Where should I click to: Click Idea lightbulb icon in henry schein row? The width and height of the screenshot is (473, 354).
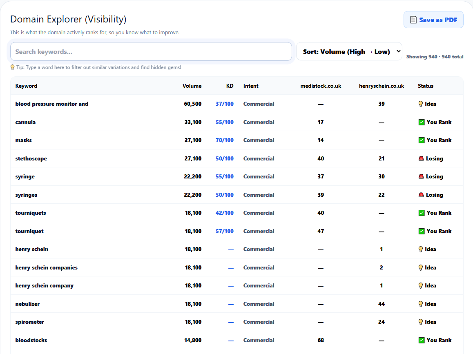tap(420, 249)
